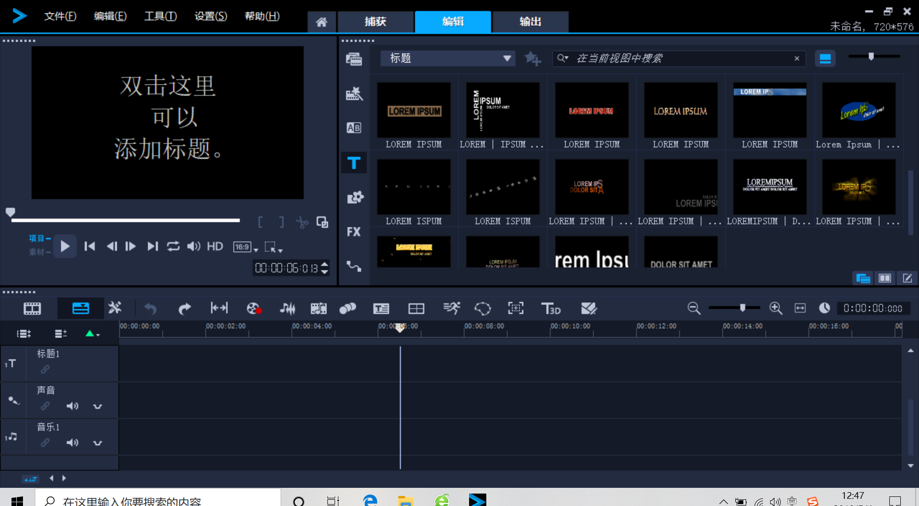Viewport: 919px width, 506px height.
Task: Adjust the timeline zoom slider
Action: point(742,308)
